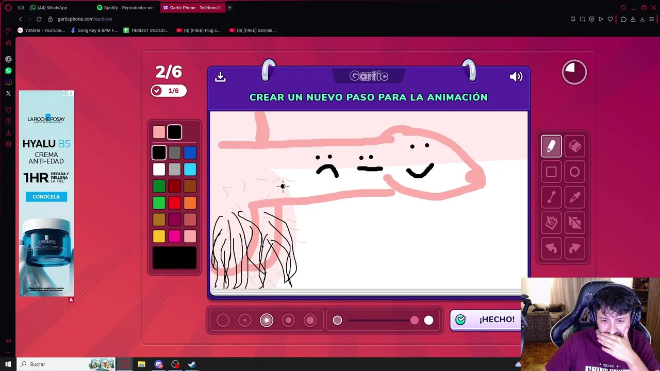
Task: Choose the dark green palette color
Action: click(x=159, y=186)
